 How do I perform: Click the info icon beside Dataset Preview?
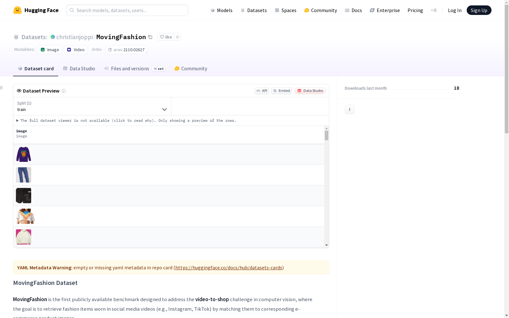pos(64,91)
